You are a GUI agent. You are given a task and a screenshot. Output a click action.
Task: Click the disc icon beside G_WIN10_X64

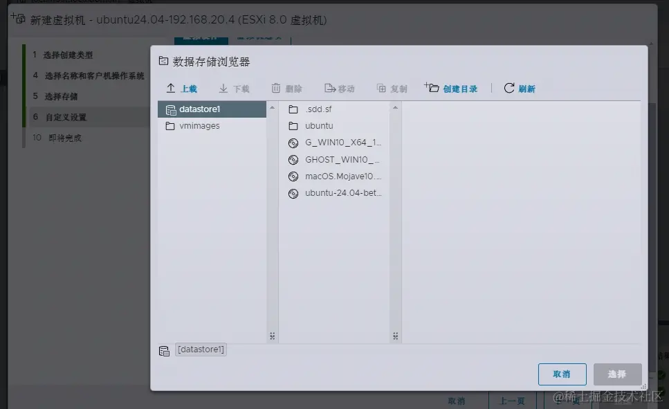(x=293, y=143)
